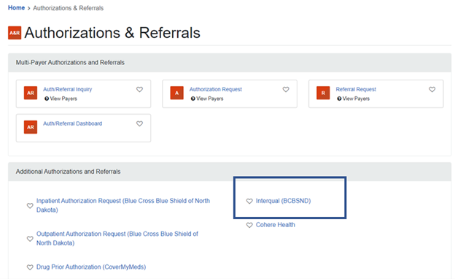
Task: Favorite Inpatient Authorization Request heart icon
Action: coord(30,206)
